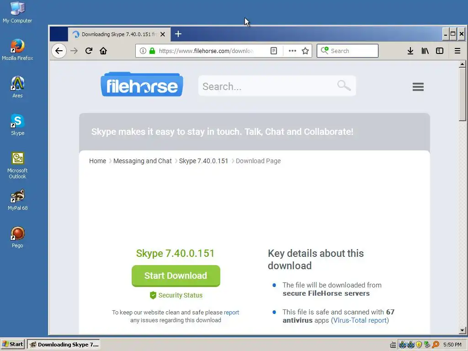Bookmark this page with star icon
Screen dimensions: 468x351
(x=305, y=51)
